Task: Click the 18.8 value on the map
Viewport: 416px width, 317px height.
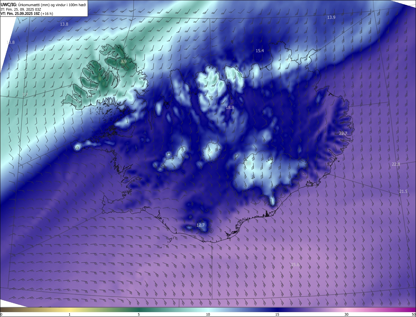Action: [x=230, y=107]
